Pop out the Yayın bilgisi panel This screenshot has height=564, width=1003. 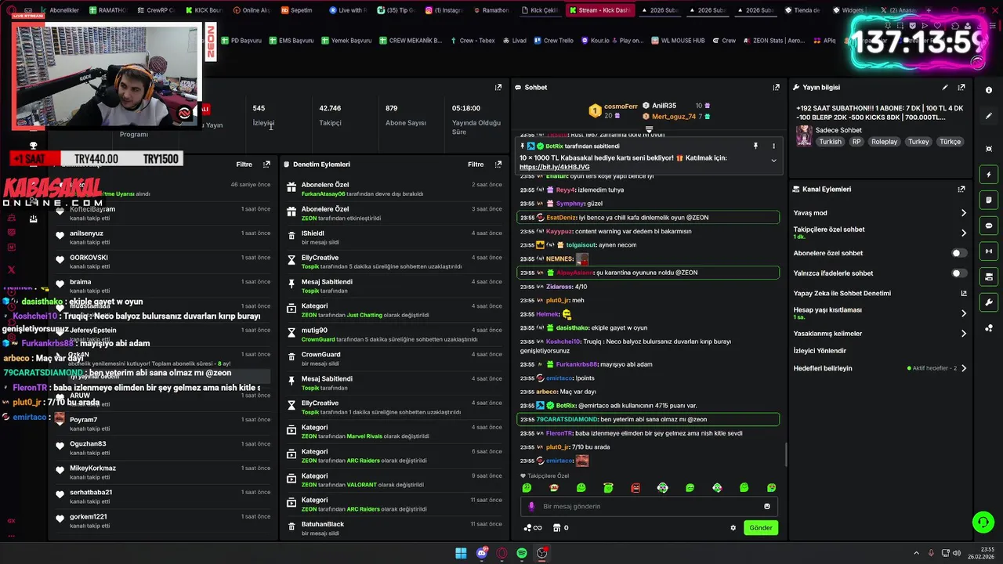point(961,88)
